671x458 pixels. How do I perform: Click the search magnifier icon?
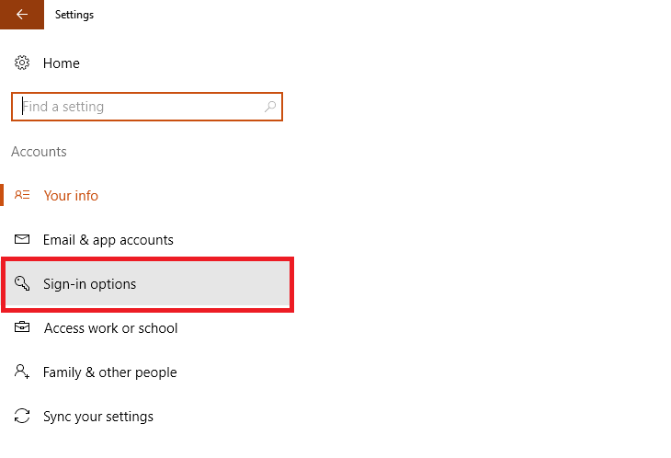pos(270,107)
